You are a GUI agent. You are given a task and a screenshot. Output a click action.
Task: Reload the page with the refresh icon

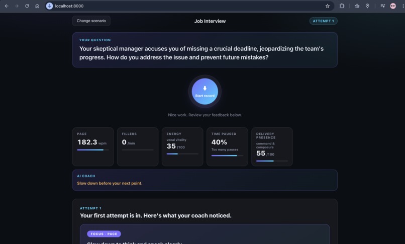pyautogui.click(x=27, y=6)
